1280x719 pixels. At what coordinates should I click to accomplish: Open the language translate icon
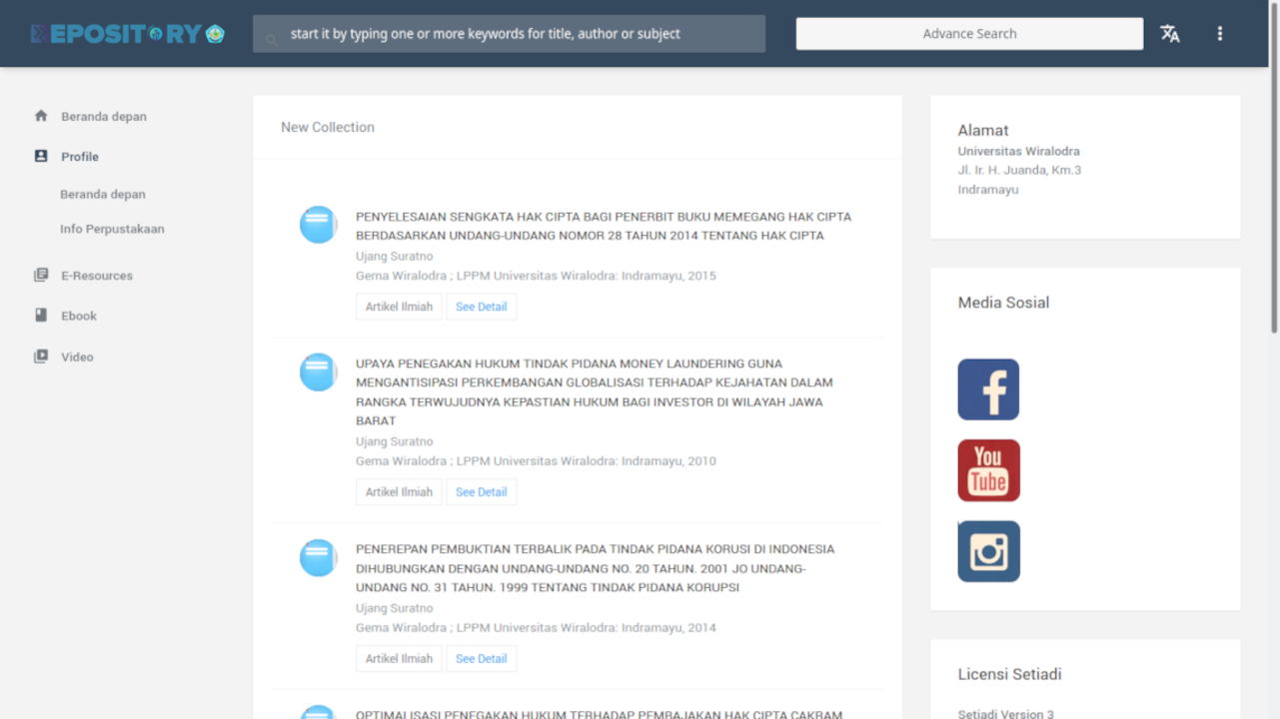pos(1170,34)
